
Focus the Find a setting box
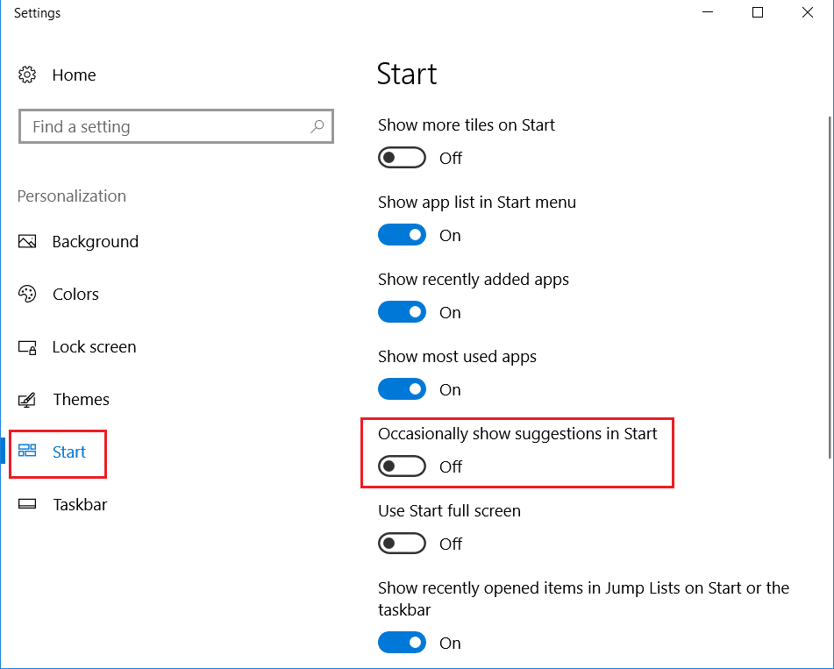tap(167, 127)
